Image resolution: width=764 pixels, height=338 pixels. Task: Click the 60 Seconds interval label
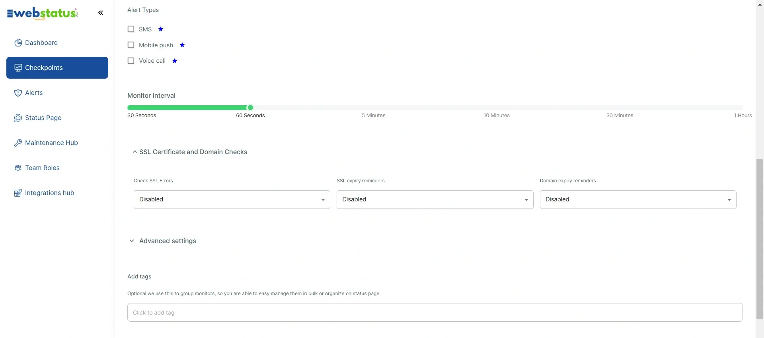[x=250, y=116]
